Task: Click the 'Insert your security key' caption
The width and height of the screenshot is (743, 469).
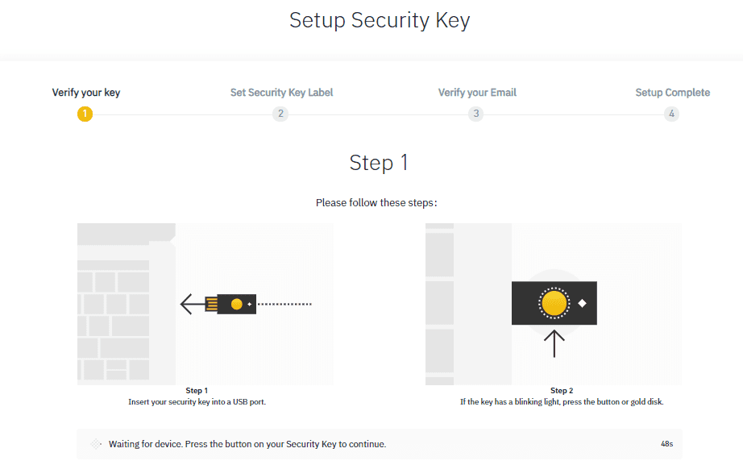Action: [x=197, y=402]
